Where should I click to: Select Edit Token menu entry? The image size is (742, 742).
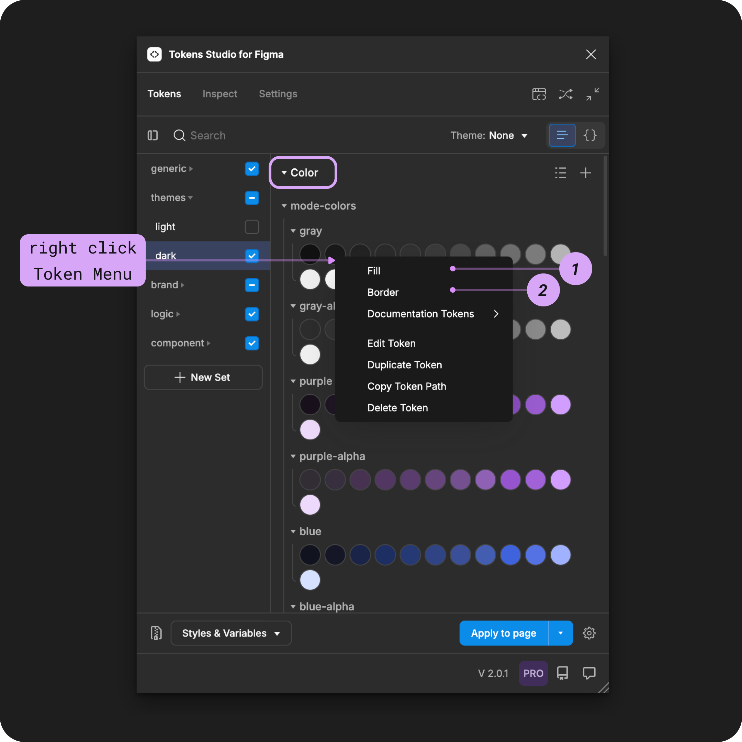(x=424, y=344)
